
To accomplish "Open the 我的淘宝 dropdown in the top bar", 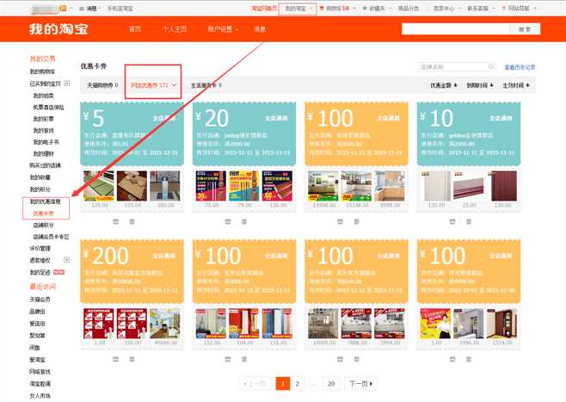I will click(x=298, y=9).
